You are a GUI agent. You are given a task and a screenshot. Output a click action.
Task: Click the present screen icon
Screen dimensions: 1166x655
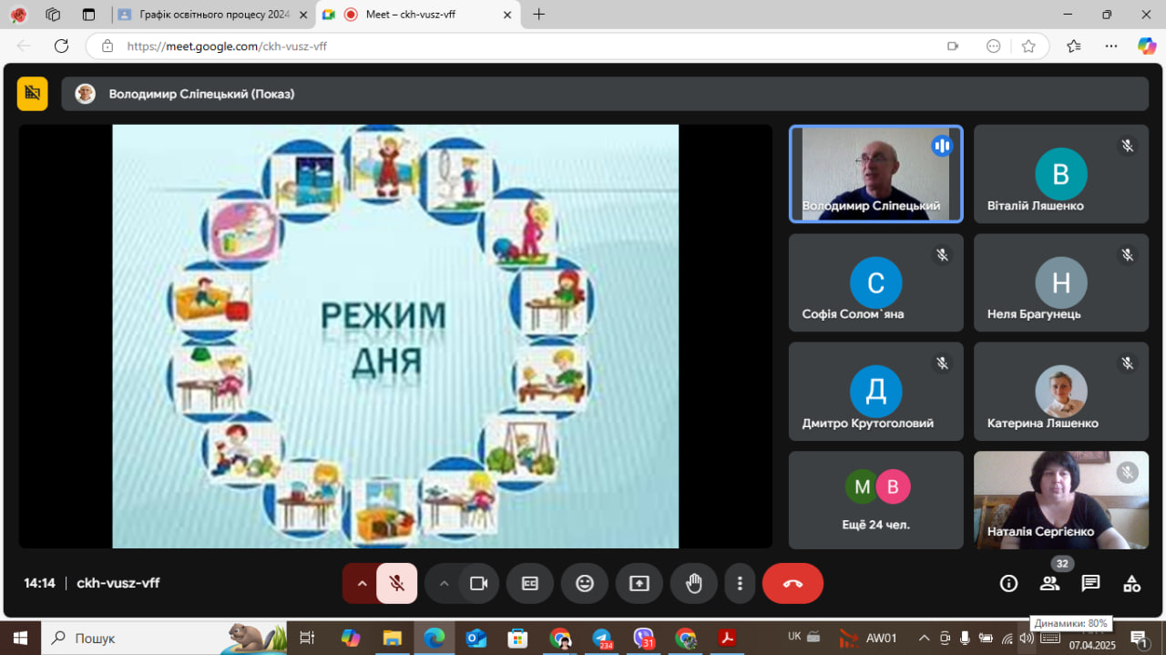(x=639, y=584)
